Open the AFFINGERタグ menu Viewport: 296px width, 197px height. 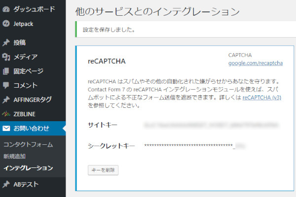click(33, 99)
